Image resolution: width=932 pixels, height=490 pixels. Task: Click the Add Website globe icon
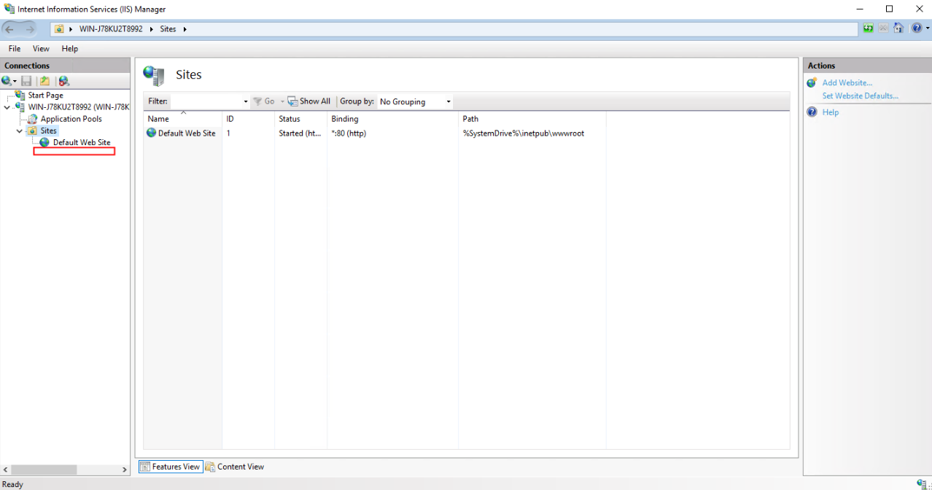point(812,83)
